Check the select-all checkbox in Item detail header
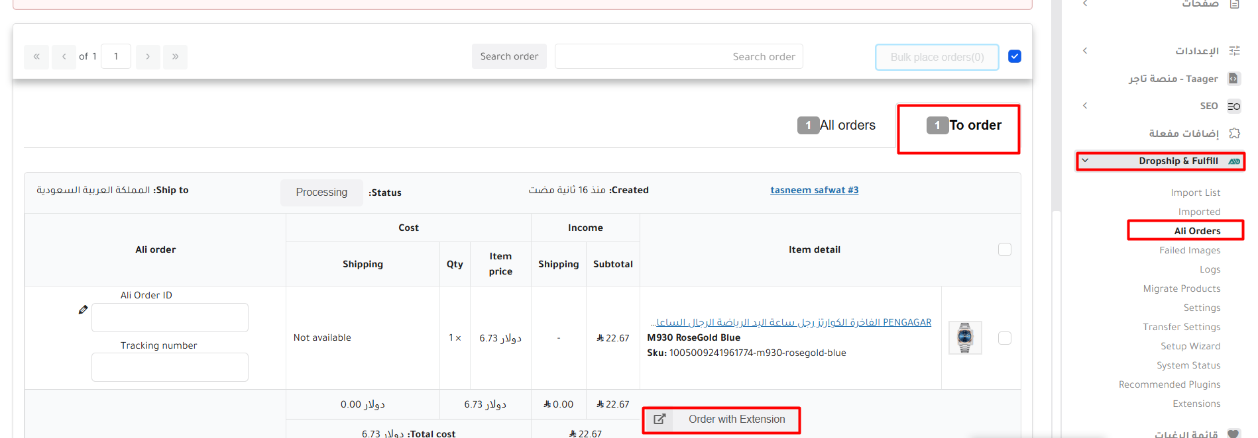The image size is (1258, 438). pos(1004,249)
